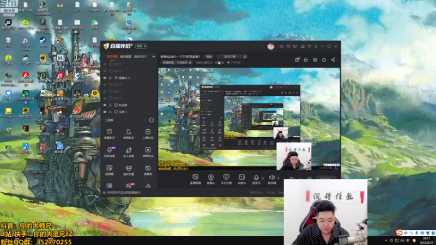
Task: Hide the 摄像头 3 layer
Action: pyautogui.click(x=105, y=78)
